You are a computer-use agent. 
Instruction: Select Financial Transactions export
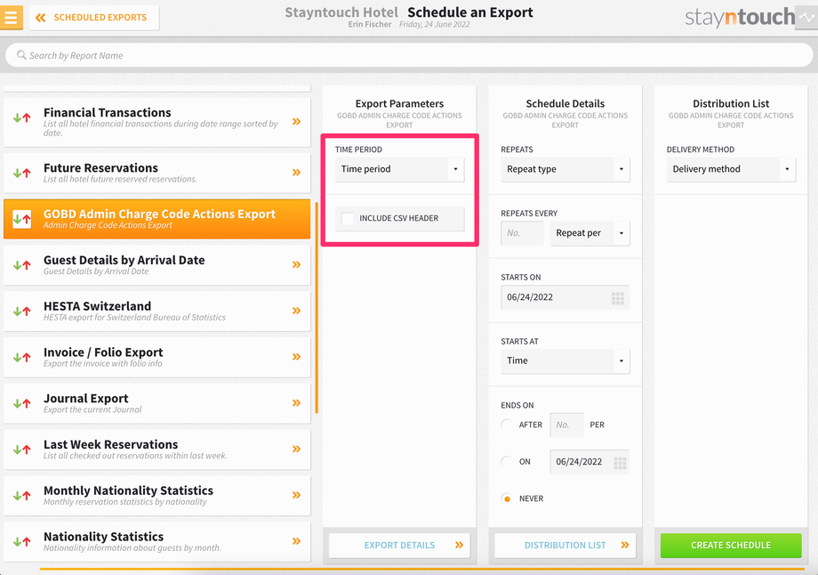(157, 122)
